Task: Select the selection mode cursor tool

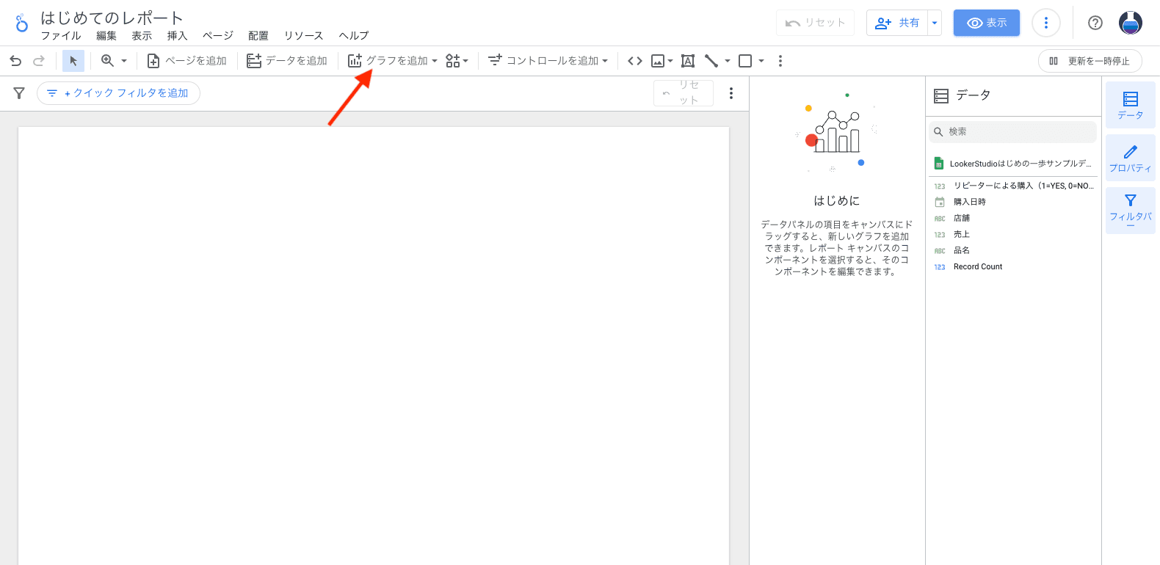Action: (73, 61)
